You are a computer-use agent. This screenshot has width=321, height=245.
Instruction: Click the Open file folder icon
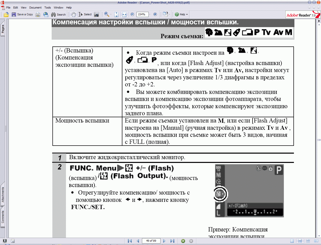coord(6,15)
